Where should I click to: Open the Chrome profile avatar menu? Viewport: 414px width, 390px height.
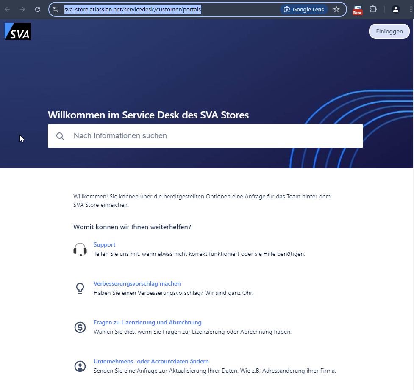(x=396, y=9)
